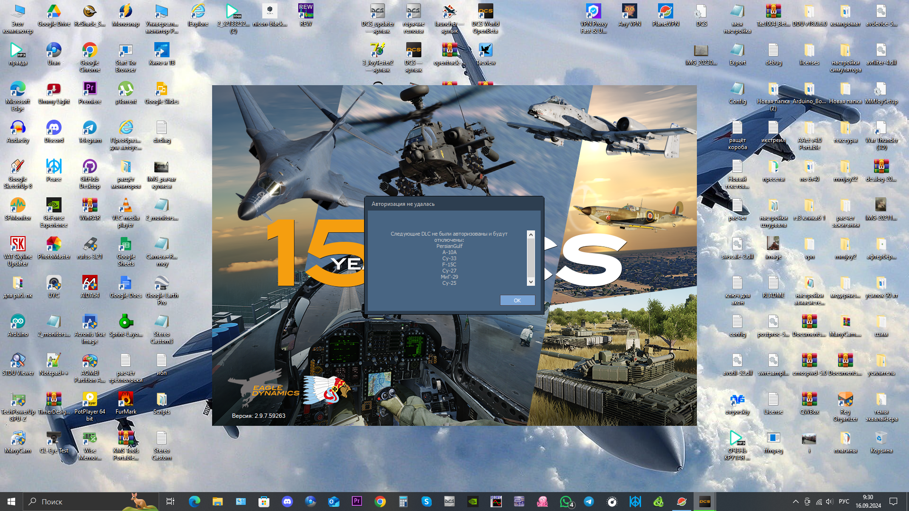Click the DLC list scrollbar up arrow

click(x=531, y=235)
